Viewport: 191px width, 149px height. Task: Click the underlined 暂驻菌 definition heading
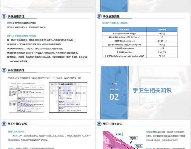149,132
